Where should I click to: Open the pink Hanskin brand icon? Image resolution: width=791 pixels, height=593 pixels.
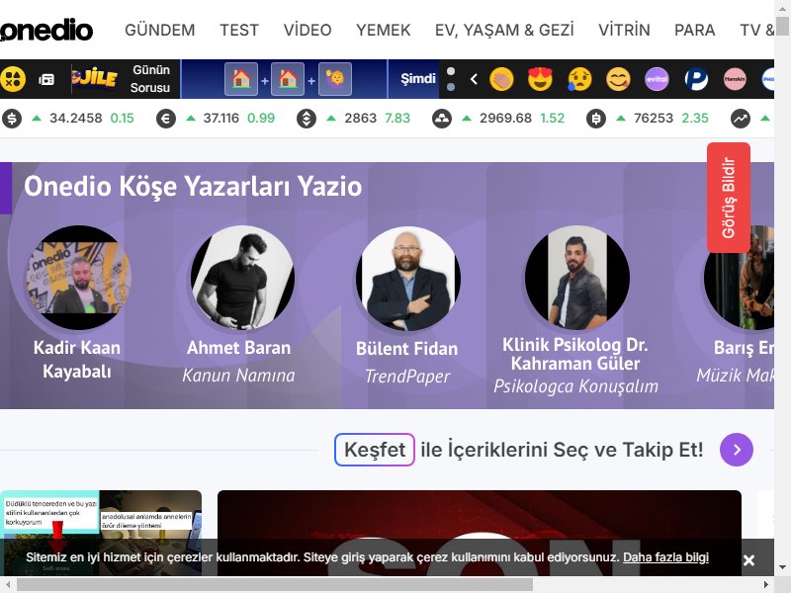click(735, 79)
